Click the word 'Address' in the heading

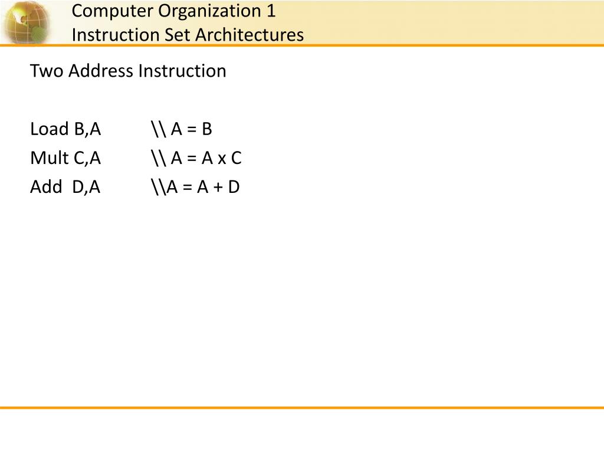click(101, 71)
